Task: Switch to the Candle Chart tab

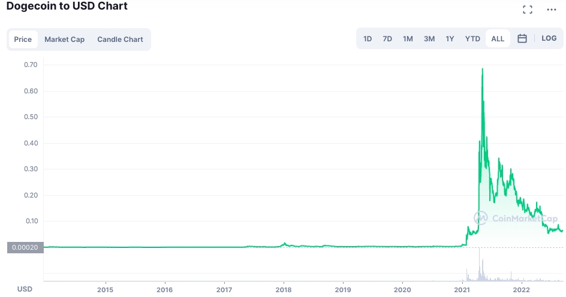Action: [x=120, y=40]
